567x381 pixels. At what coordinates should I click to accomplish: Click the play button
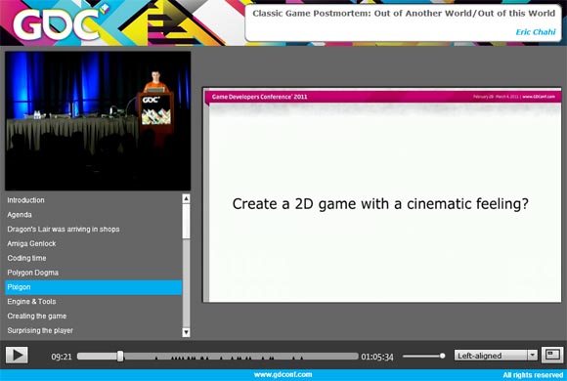coord(17,355)
